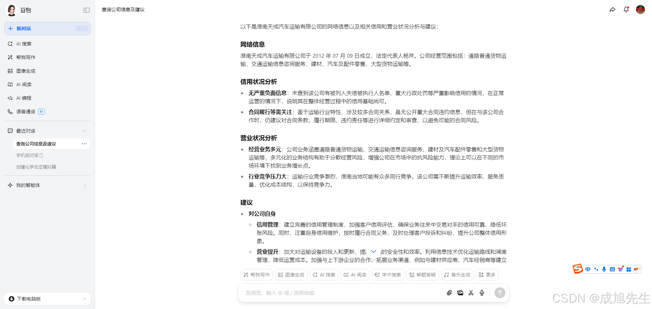Image resolution: width=652 pixels, height=309 pixels.
Task: Open AI 搜索 in the sidebar
Action: tap(47, 44)
